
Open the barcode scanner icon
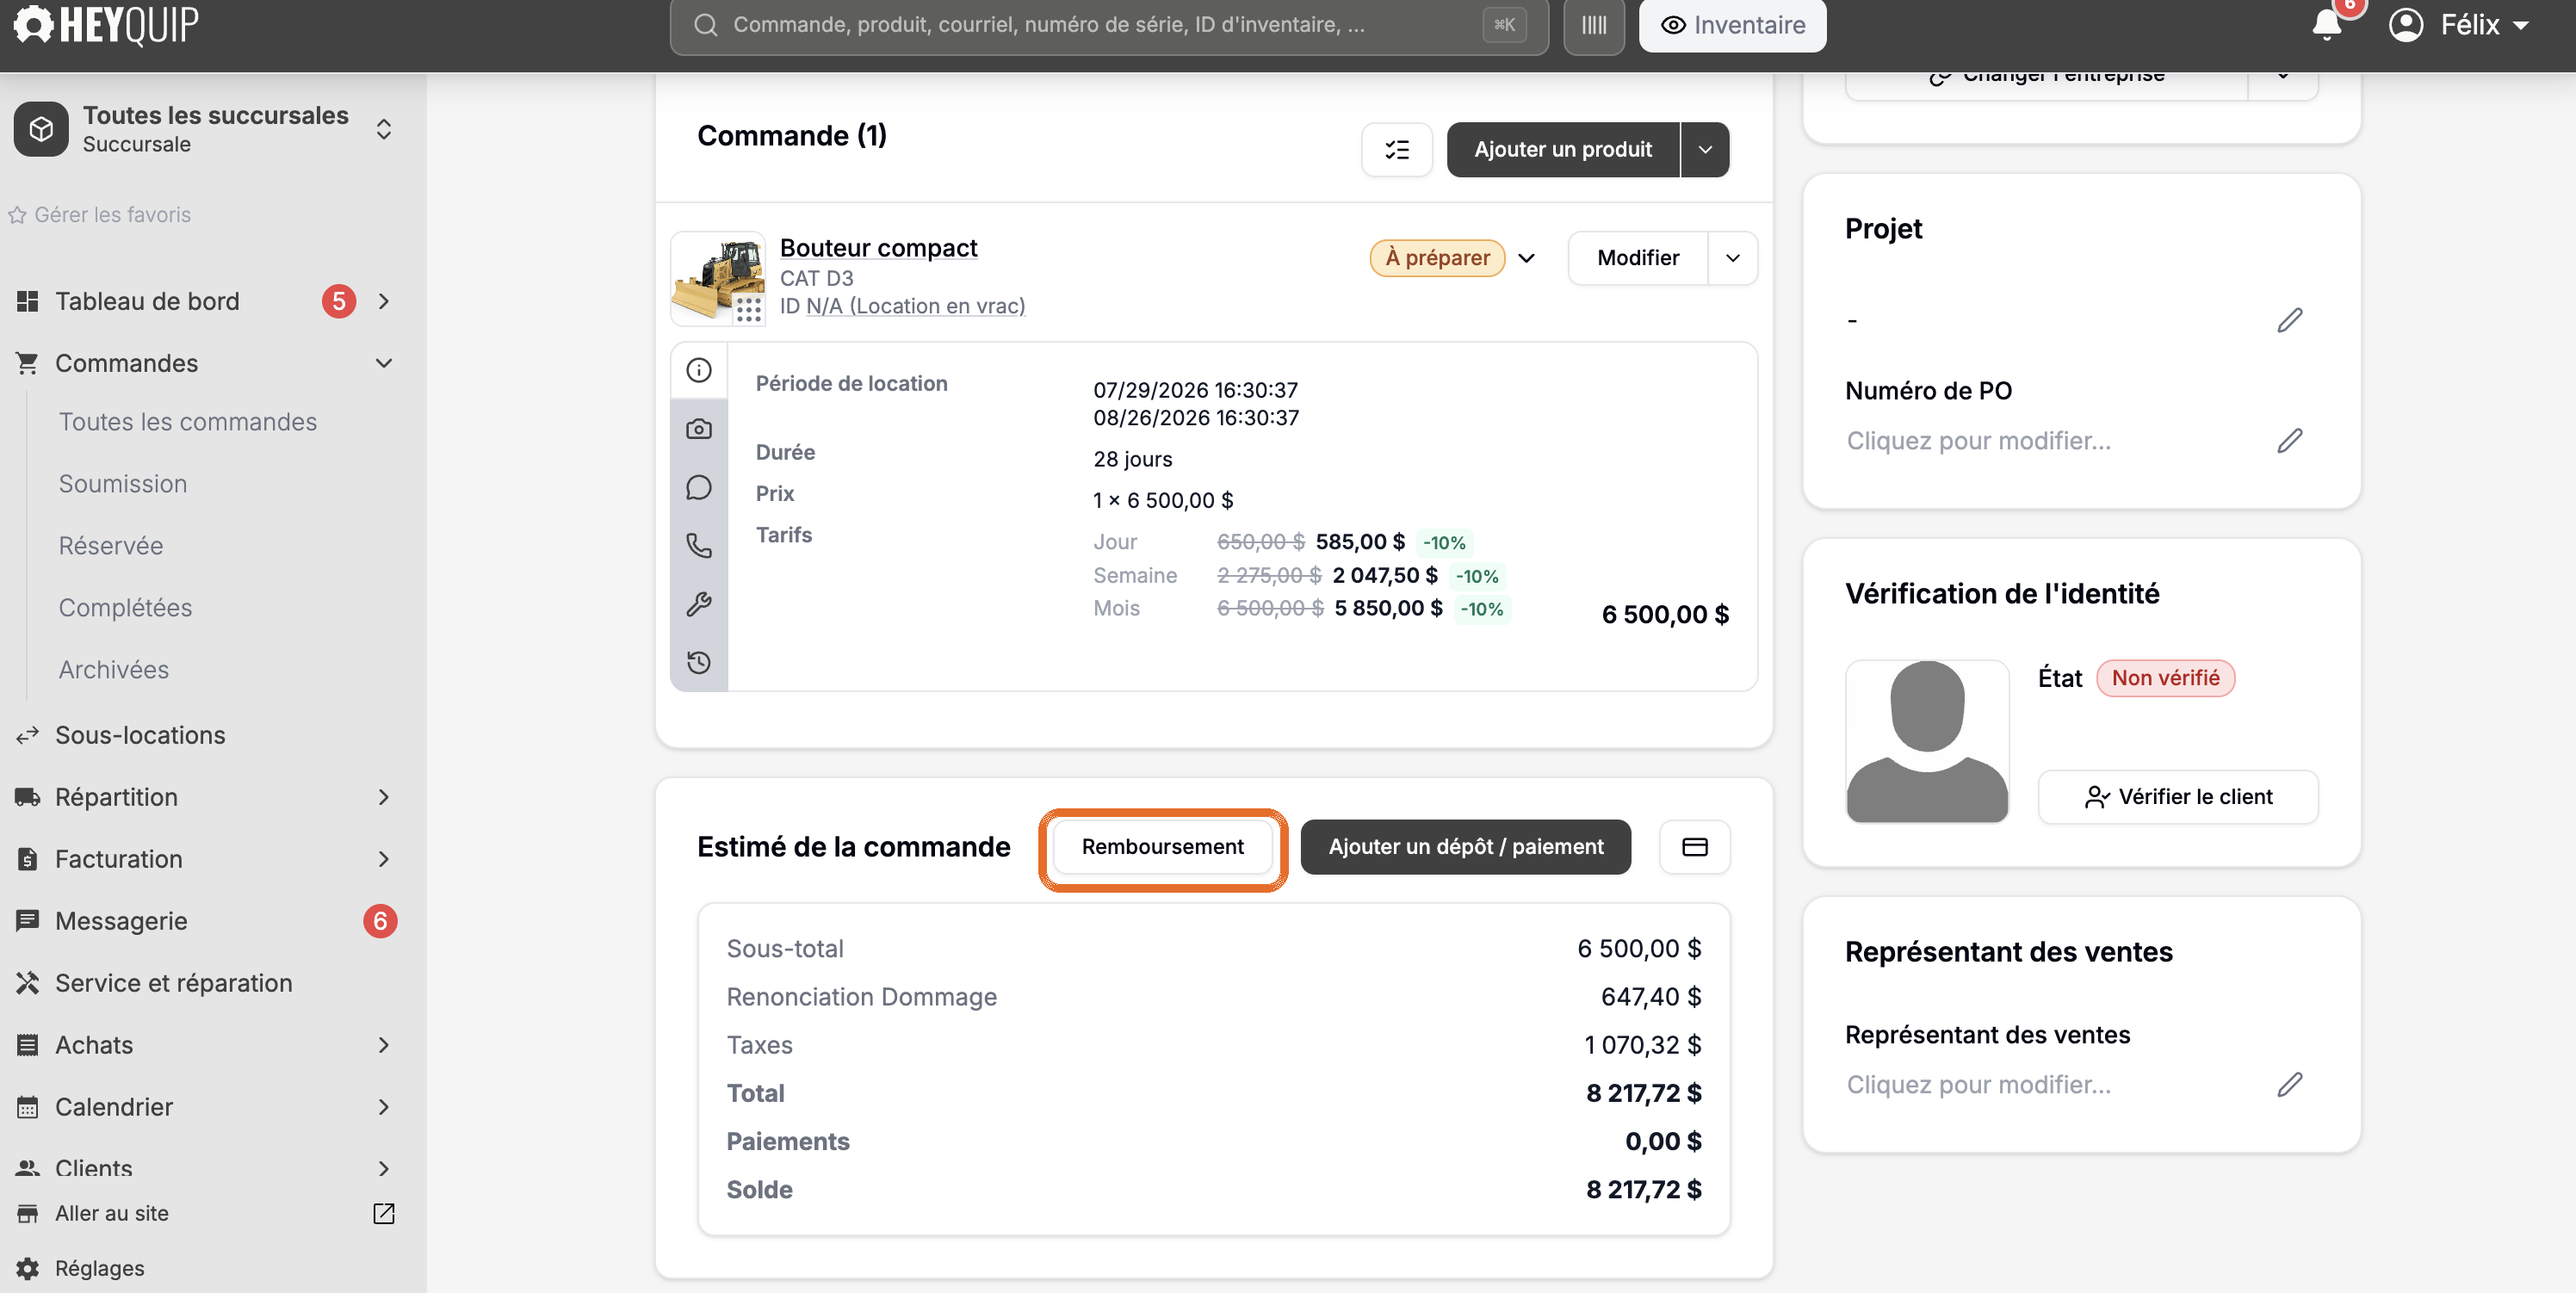click(1594, 25)
